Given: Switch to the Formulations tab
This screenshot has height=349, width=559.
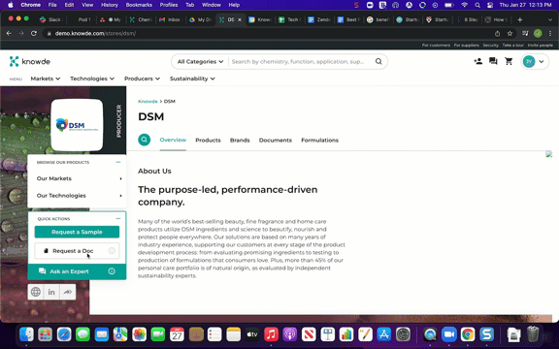Looking at the screenshot, I should pos(320,141).
